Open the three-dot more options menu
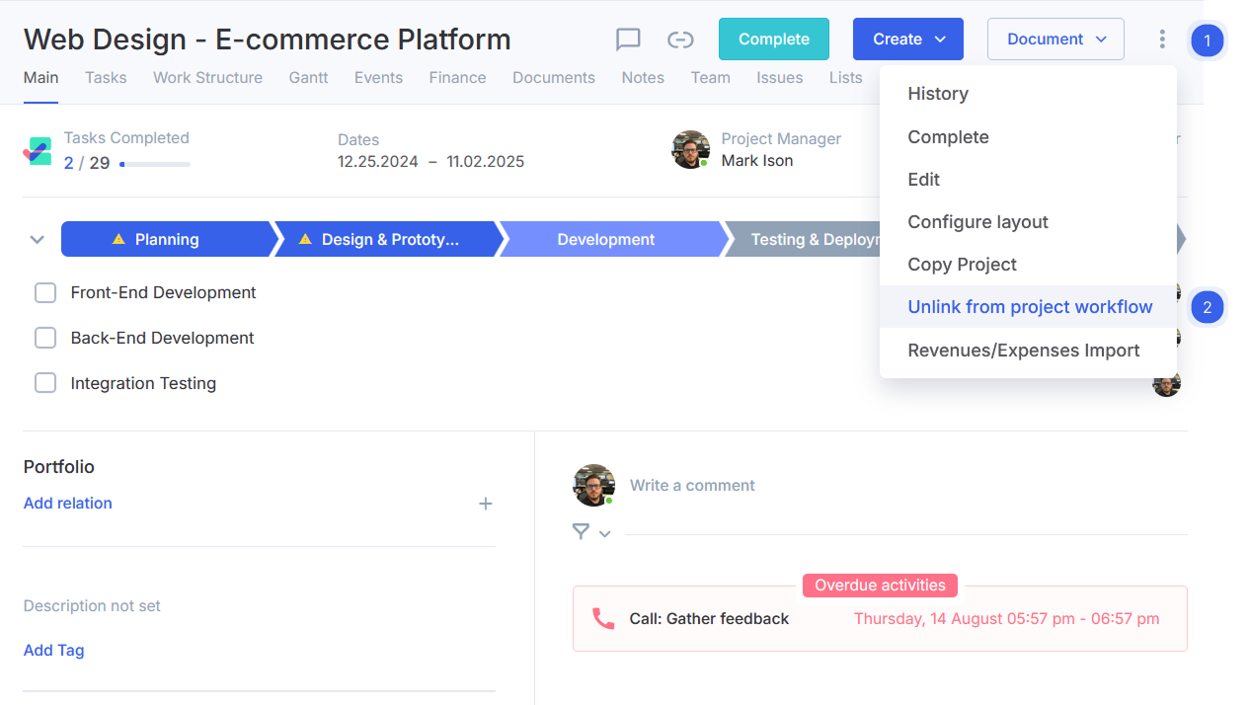 click(x=1162, y=39)
